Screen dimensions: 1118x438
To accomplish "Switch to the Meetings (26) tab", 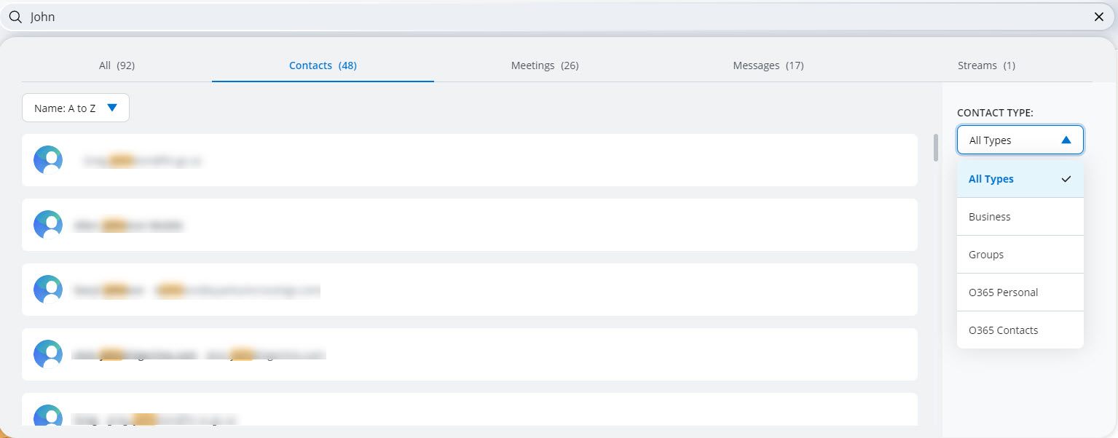I will coord(544,65).
